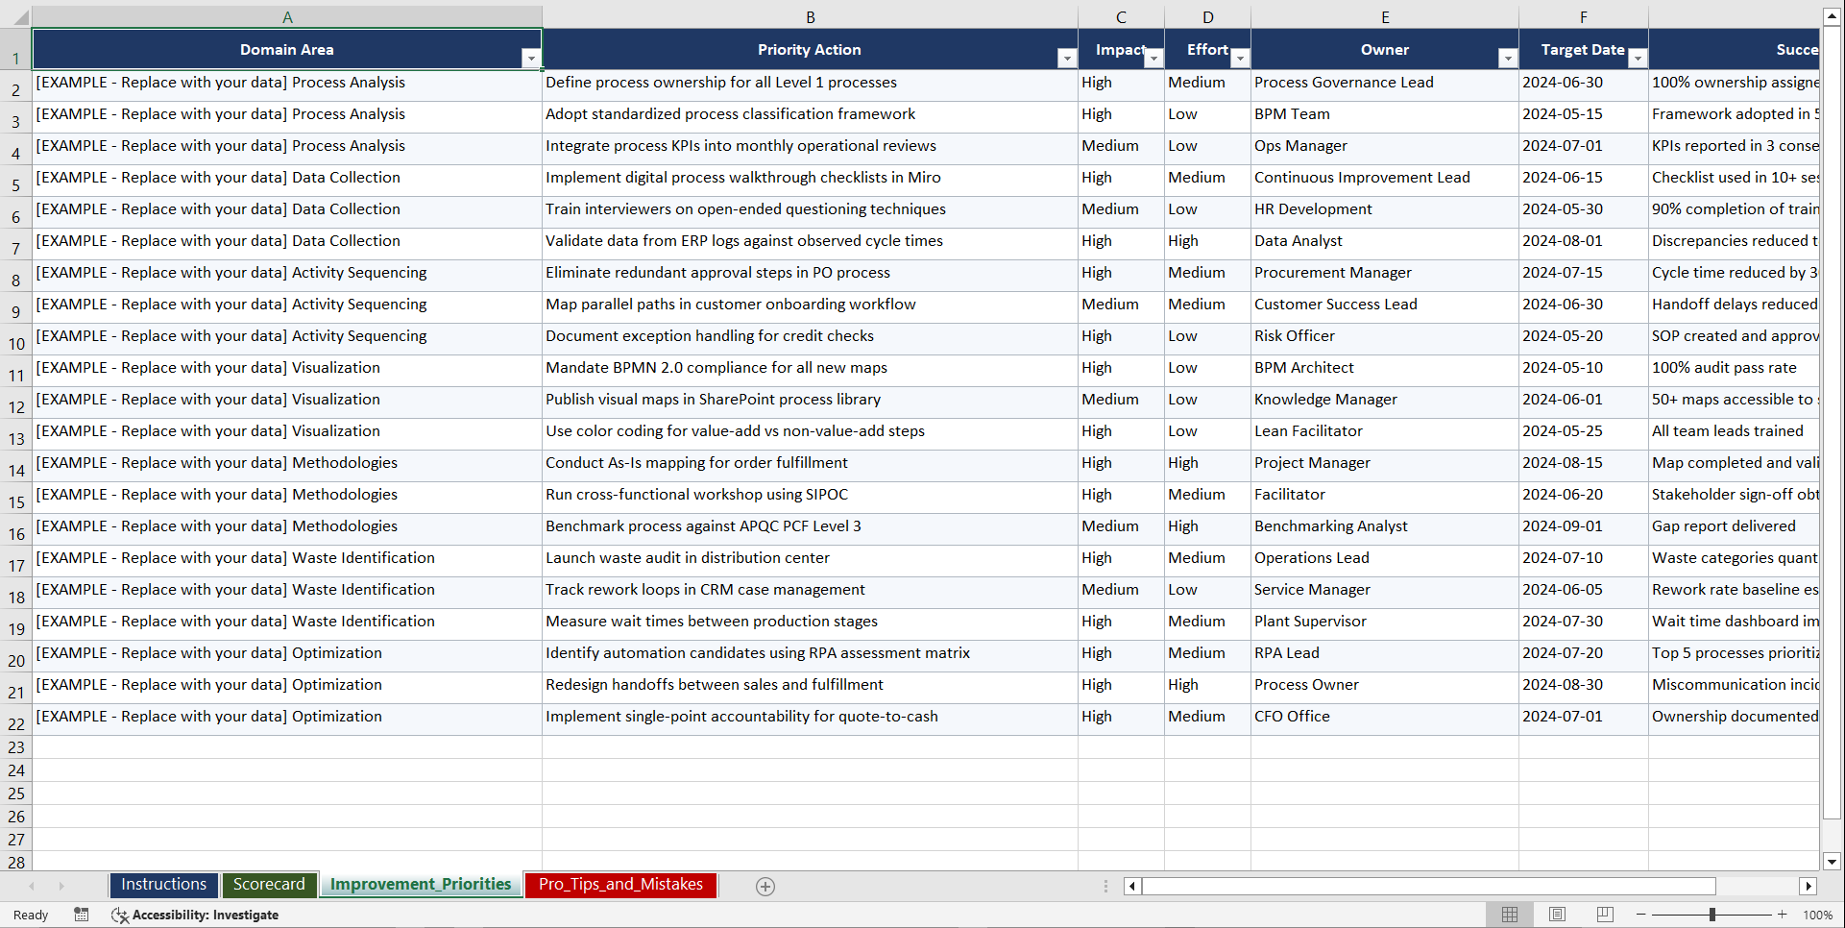Open the Pro_Tips_and_Mistakes tab
Viewport: 1845px width, 928px height.
click(620, 885)
